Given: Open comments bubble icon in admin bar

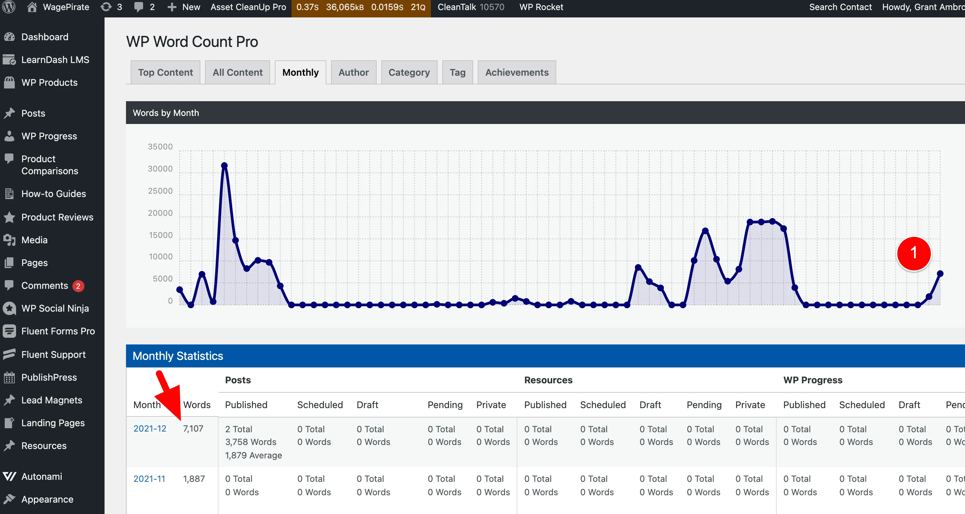Looking at the screenshot, I should coord(139,7).
